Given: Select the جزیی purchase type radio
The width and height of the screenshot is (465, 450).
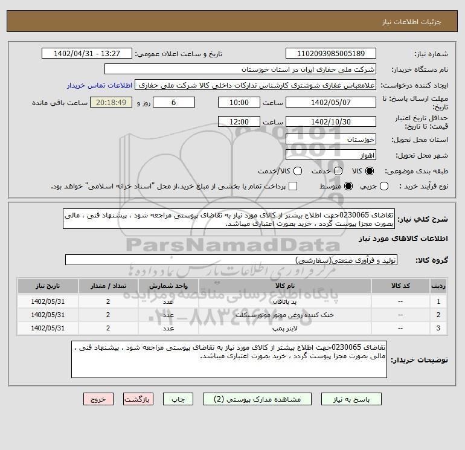Looking at the screenshot, I should tap(384, 186).
